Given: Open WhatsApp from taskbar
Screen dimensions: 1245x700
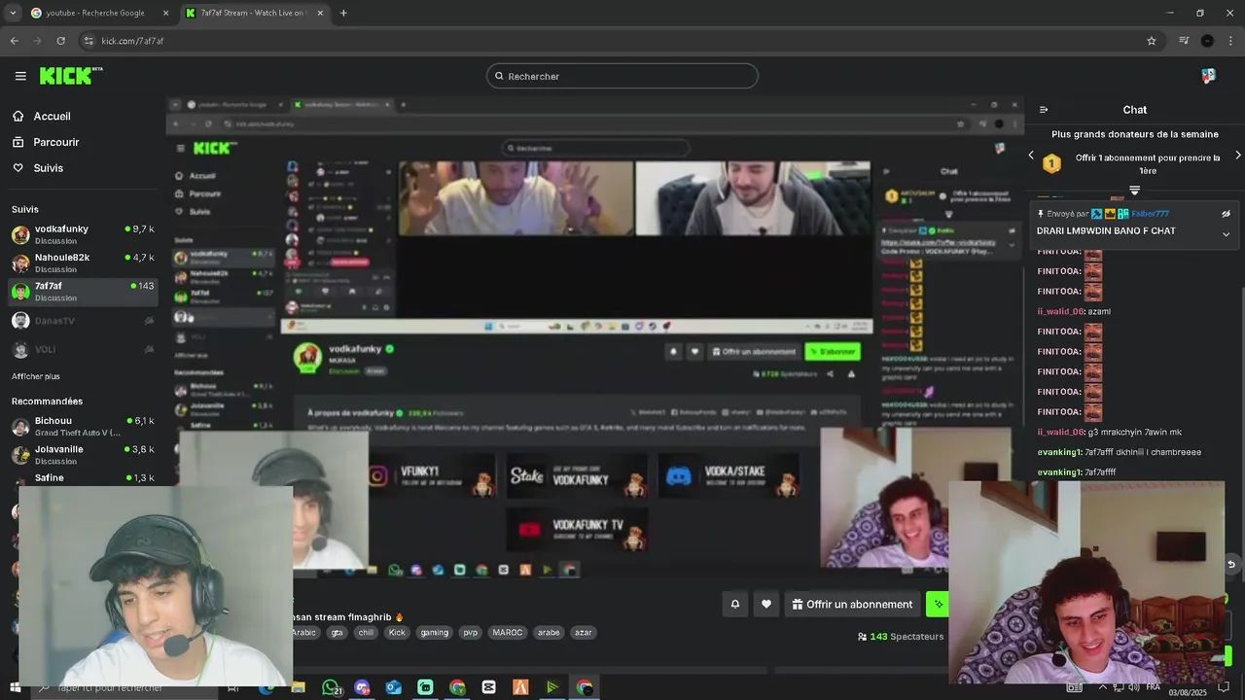Looking at the screenshot, I should (x=331, y=687).
